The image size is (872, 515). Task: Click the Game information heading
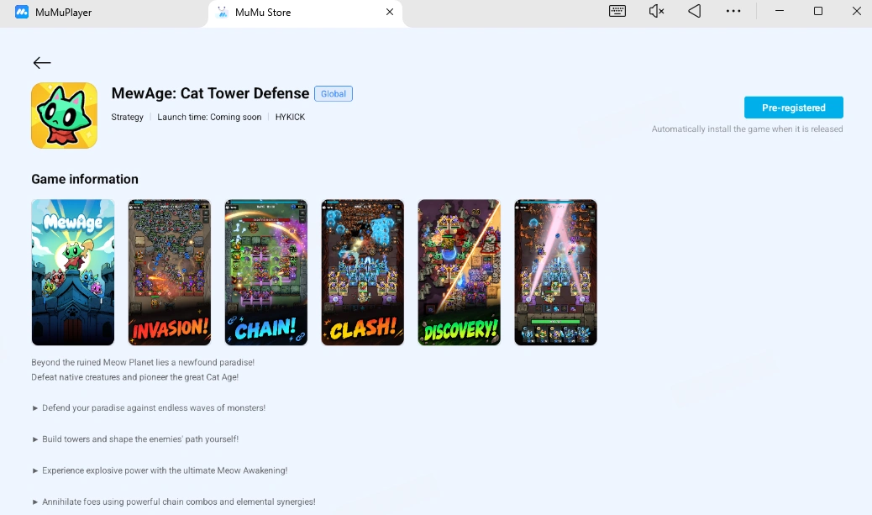pos(85,179)
